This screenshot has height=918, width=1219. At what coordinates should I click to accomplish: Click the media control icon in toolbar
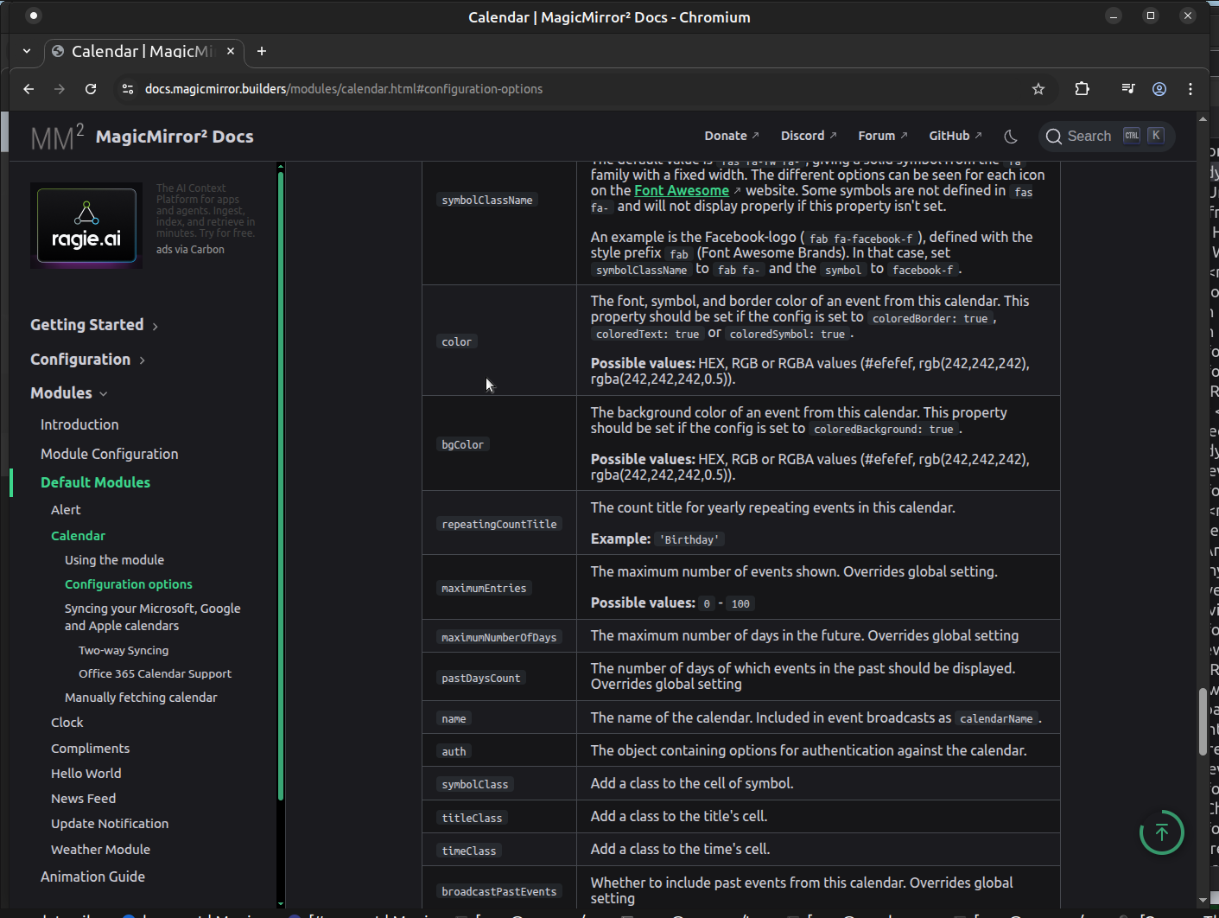[1127, 89]
